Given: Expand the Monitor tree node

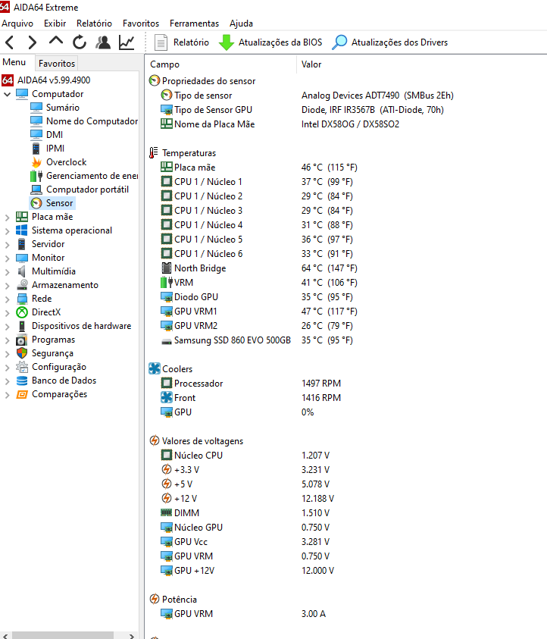Looking at the screenshot, I should point(7,258).
